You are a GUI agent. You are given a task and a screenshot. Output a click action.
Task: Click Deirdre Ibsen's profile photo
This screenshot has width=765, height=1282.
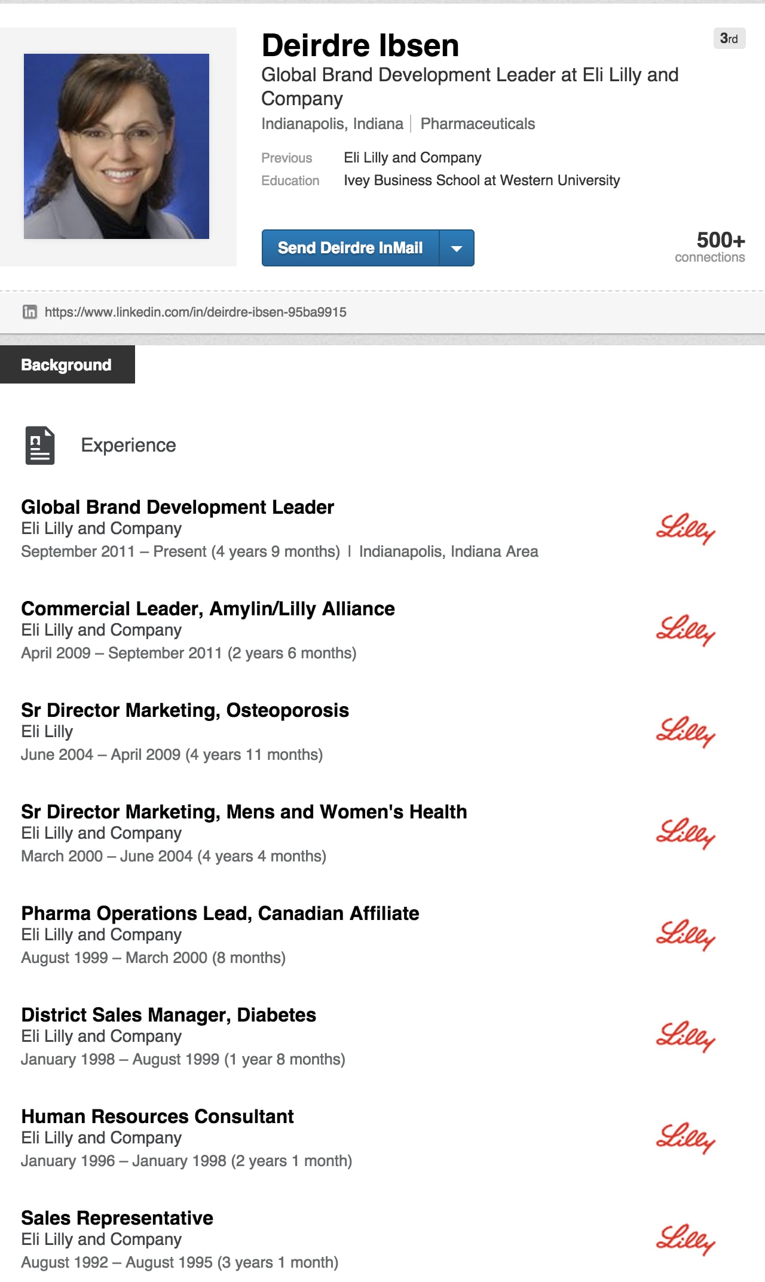117,146
